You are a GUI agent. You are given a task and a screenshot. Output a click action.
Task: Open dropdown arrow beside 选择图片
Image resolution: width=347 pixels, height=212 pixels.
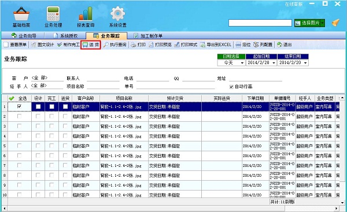click(323, 23)
